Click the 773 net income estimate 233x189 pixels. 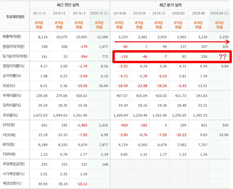pos(105,57)
